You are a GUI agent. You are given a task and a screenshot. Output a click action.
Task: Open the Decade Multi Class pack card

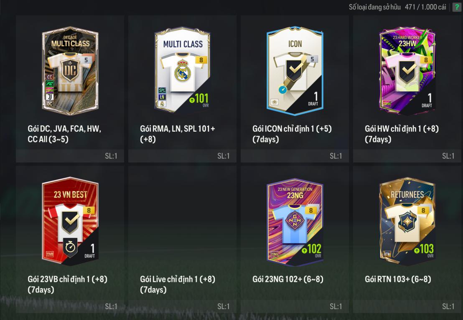pos(70,71)
